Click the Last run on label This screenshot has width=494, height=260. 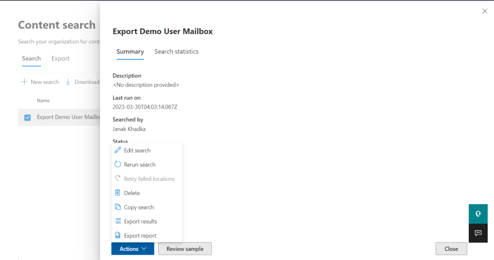click(x=127, y=98)
